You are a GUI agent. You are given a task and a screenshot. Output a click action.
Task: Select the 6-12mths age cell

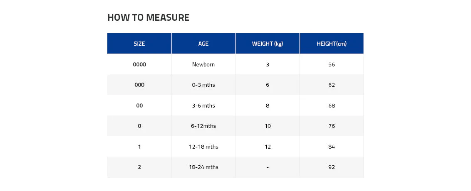203,126
